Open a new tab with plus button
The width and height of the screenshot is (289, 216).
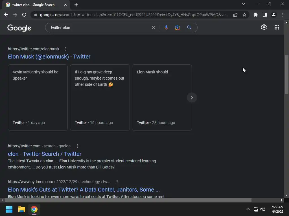(76, 5)
